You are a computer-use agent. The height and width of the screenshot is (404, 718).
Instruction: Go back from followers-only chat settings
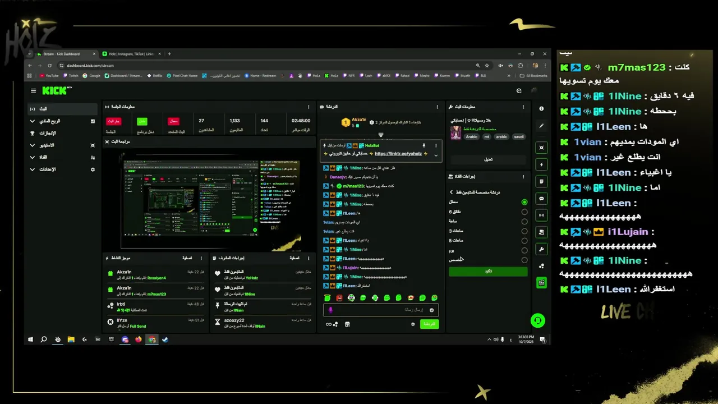(451, 192)
